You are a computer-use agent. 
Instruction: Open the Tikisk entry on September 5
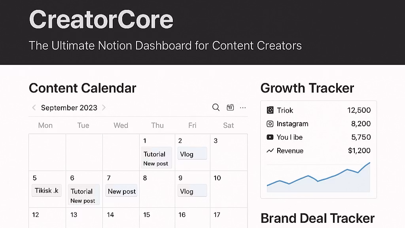click(47, 190)
